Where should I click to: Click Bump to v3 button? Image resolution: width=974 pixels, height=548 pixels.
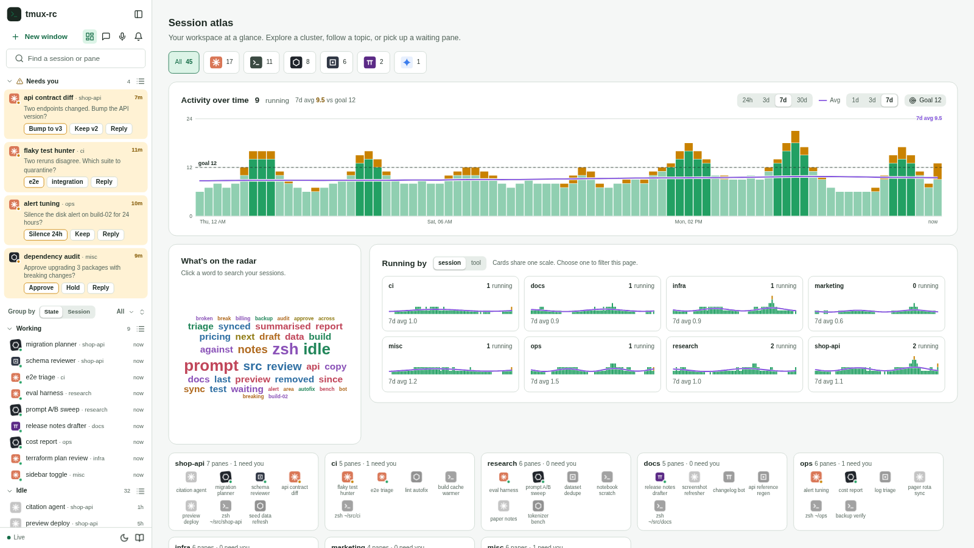click(46, 129)
